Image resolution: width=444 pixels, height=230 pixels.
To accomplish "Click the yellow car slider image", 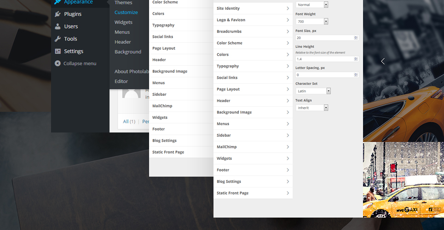I will point(404,71).
